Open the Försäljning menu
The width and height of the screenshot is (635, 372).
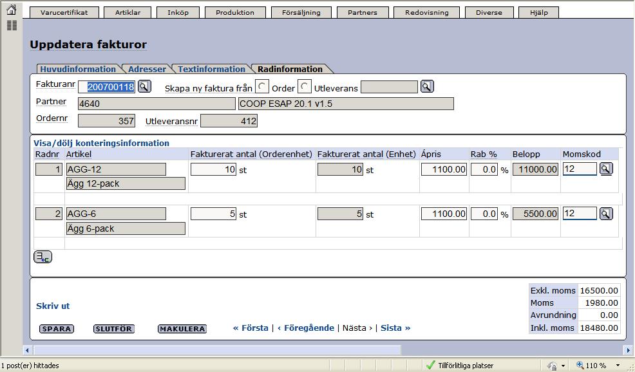coord(301,12)
